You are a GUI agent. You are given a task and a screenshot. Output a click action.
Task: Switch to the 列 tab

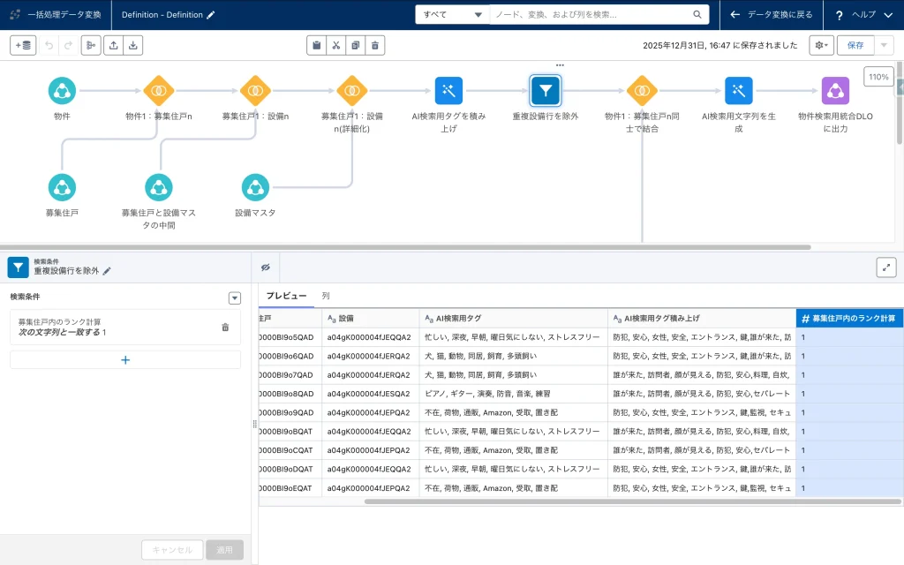coord(326,296)
